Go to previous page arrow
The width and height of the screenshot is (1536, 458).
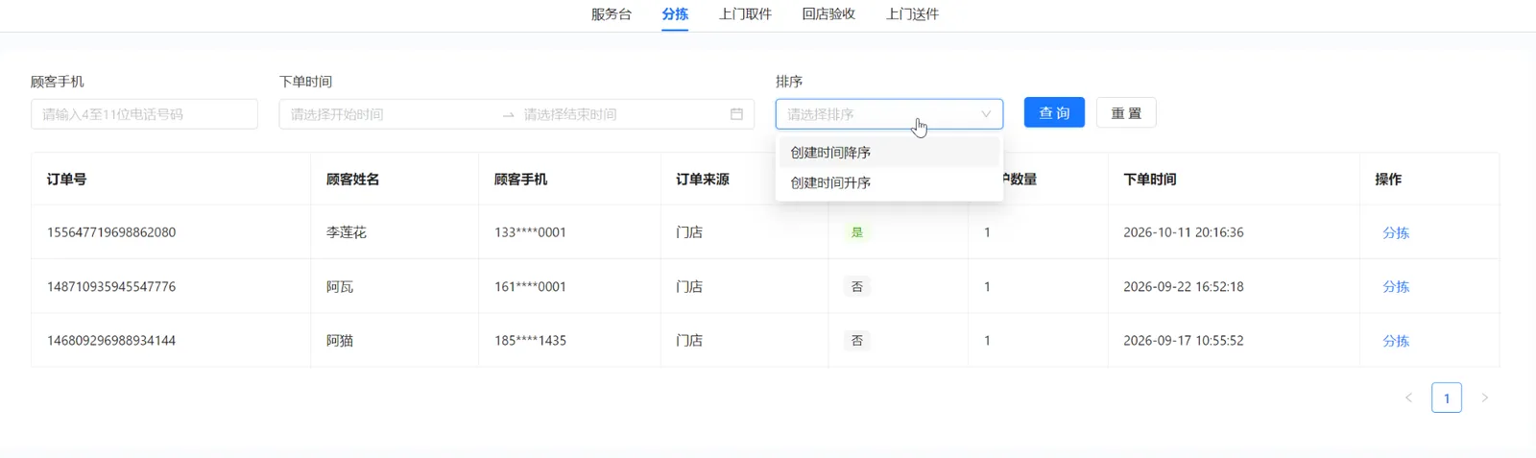1408,398
